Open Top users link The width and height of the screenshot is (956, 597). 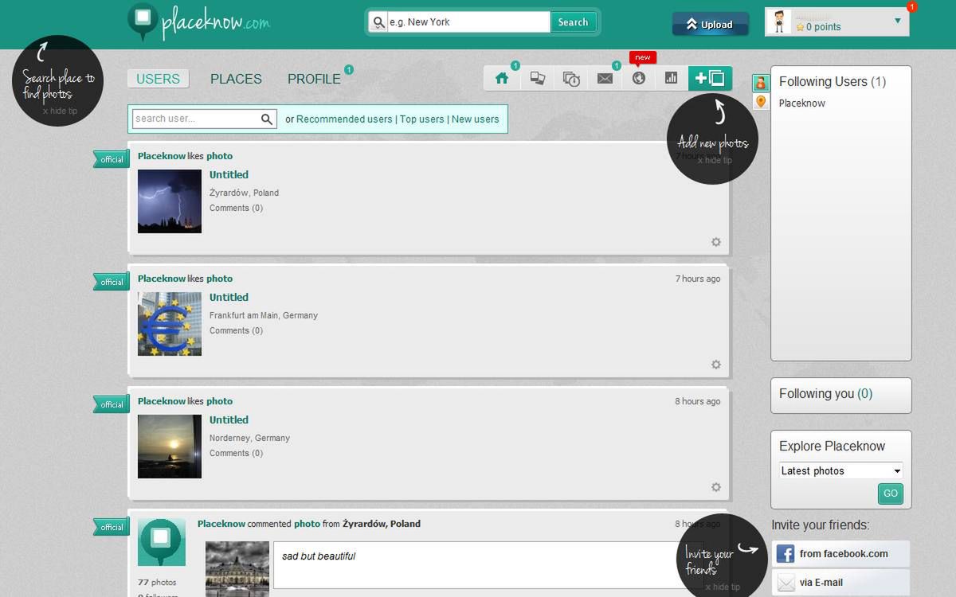[x=422, y=119]
